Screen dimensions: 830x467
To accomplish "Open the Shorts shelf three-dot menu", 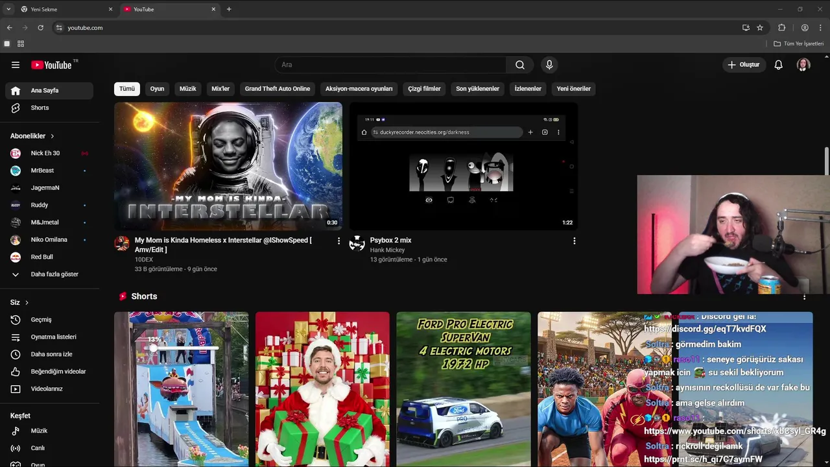I will 804,297.
